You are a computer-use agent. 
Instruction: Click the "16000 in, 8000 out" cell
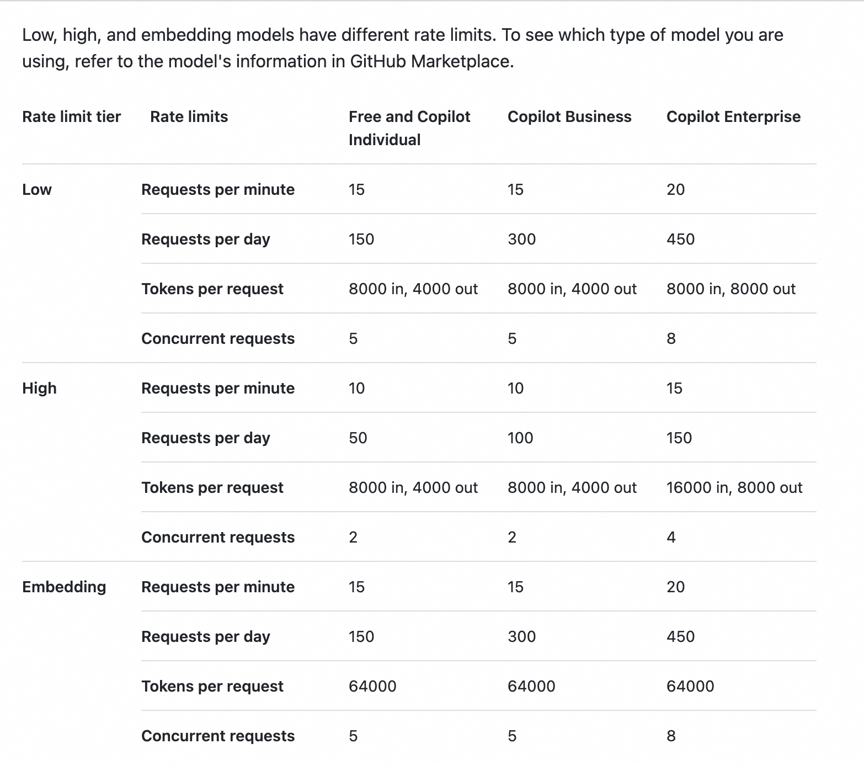click(x=734, y=487)
